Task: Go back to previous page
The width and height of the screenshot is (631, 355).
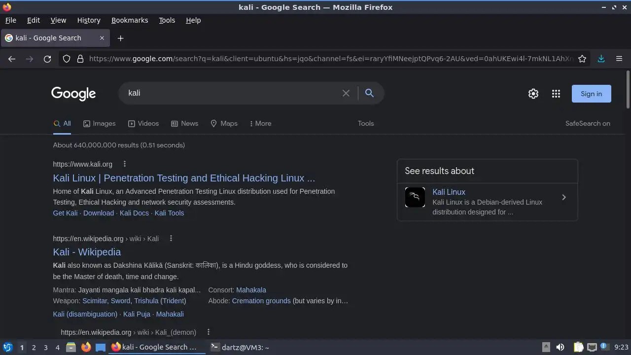Action: coord(12,59)
